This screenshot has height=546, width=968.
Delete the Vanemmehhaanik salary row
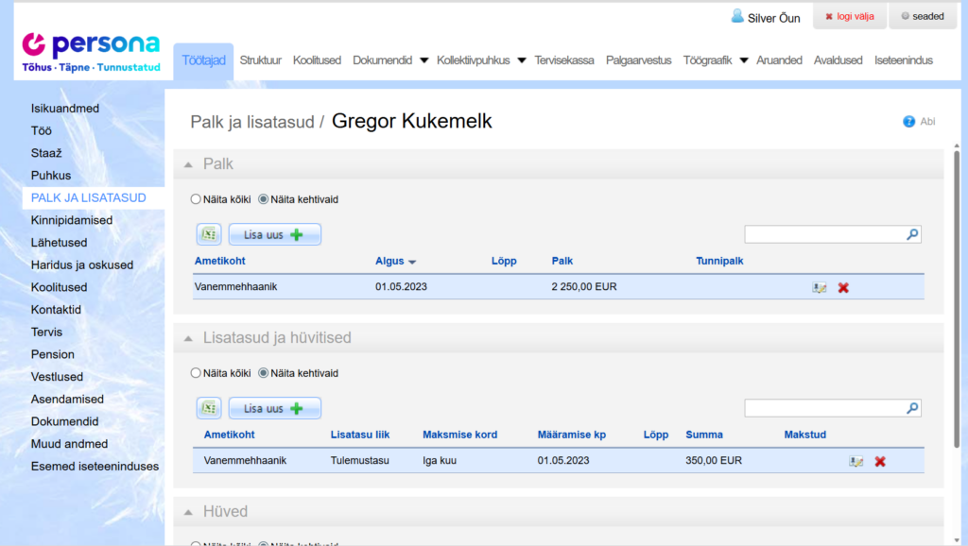(843, 287)
